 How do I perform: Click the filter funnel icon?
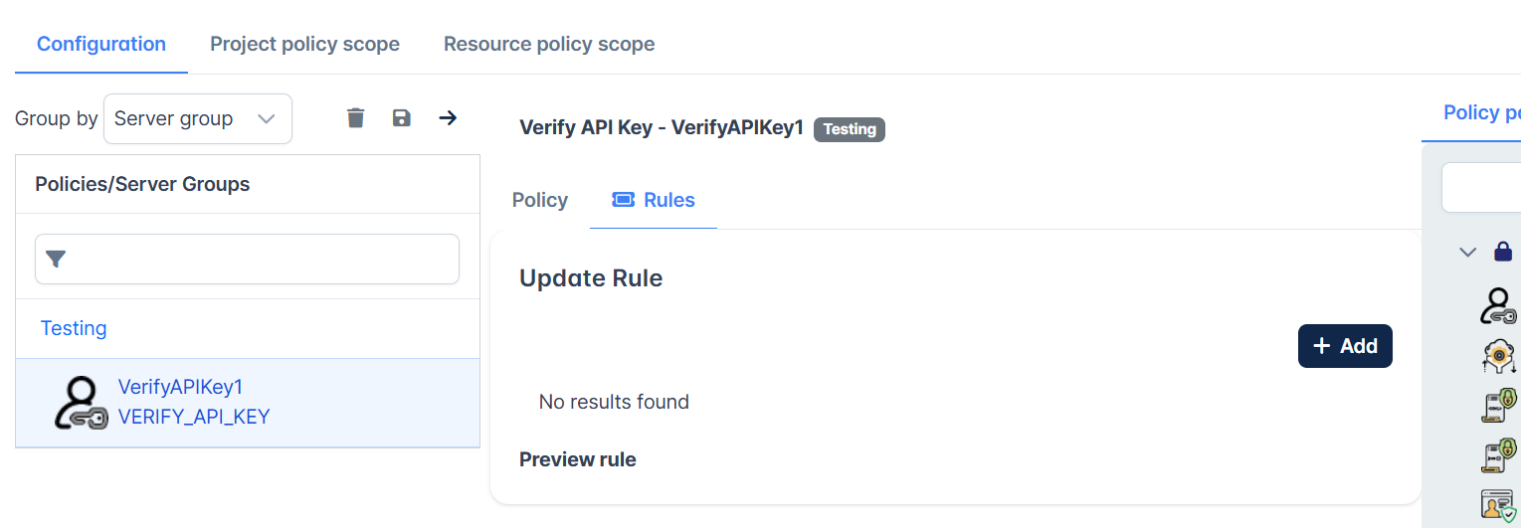(57, 260)
